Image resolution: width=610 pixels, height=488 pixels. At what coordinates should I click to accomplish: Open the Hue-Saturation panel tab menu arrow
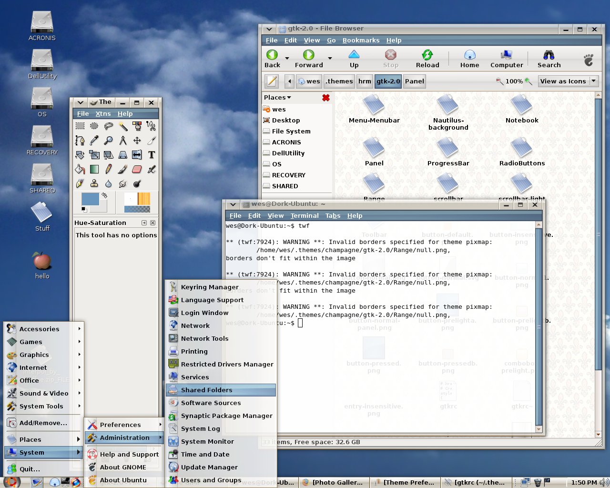tap(144, 223)
